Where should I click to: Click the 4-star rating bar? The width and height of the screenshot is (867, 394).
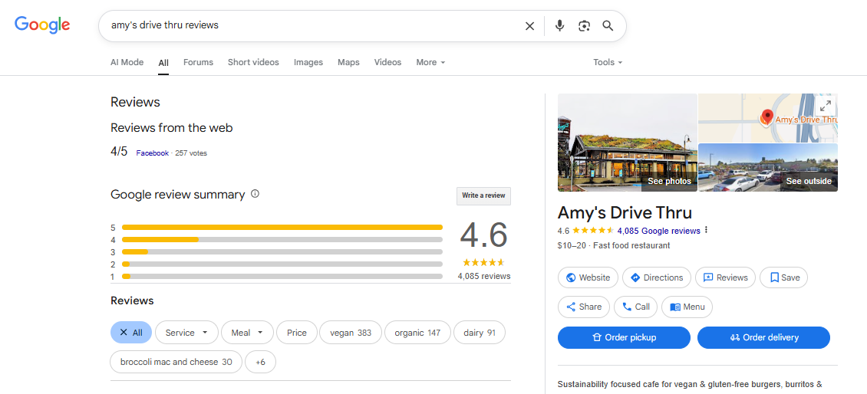(282, 239)
